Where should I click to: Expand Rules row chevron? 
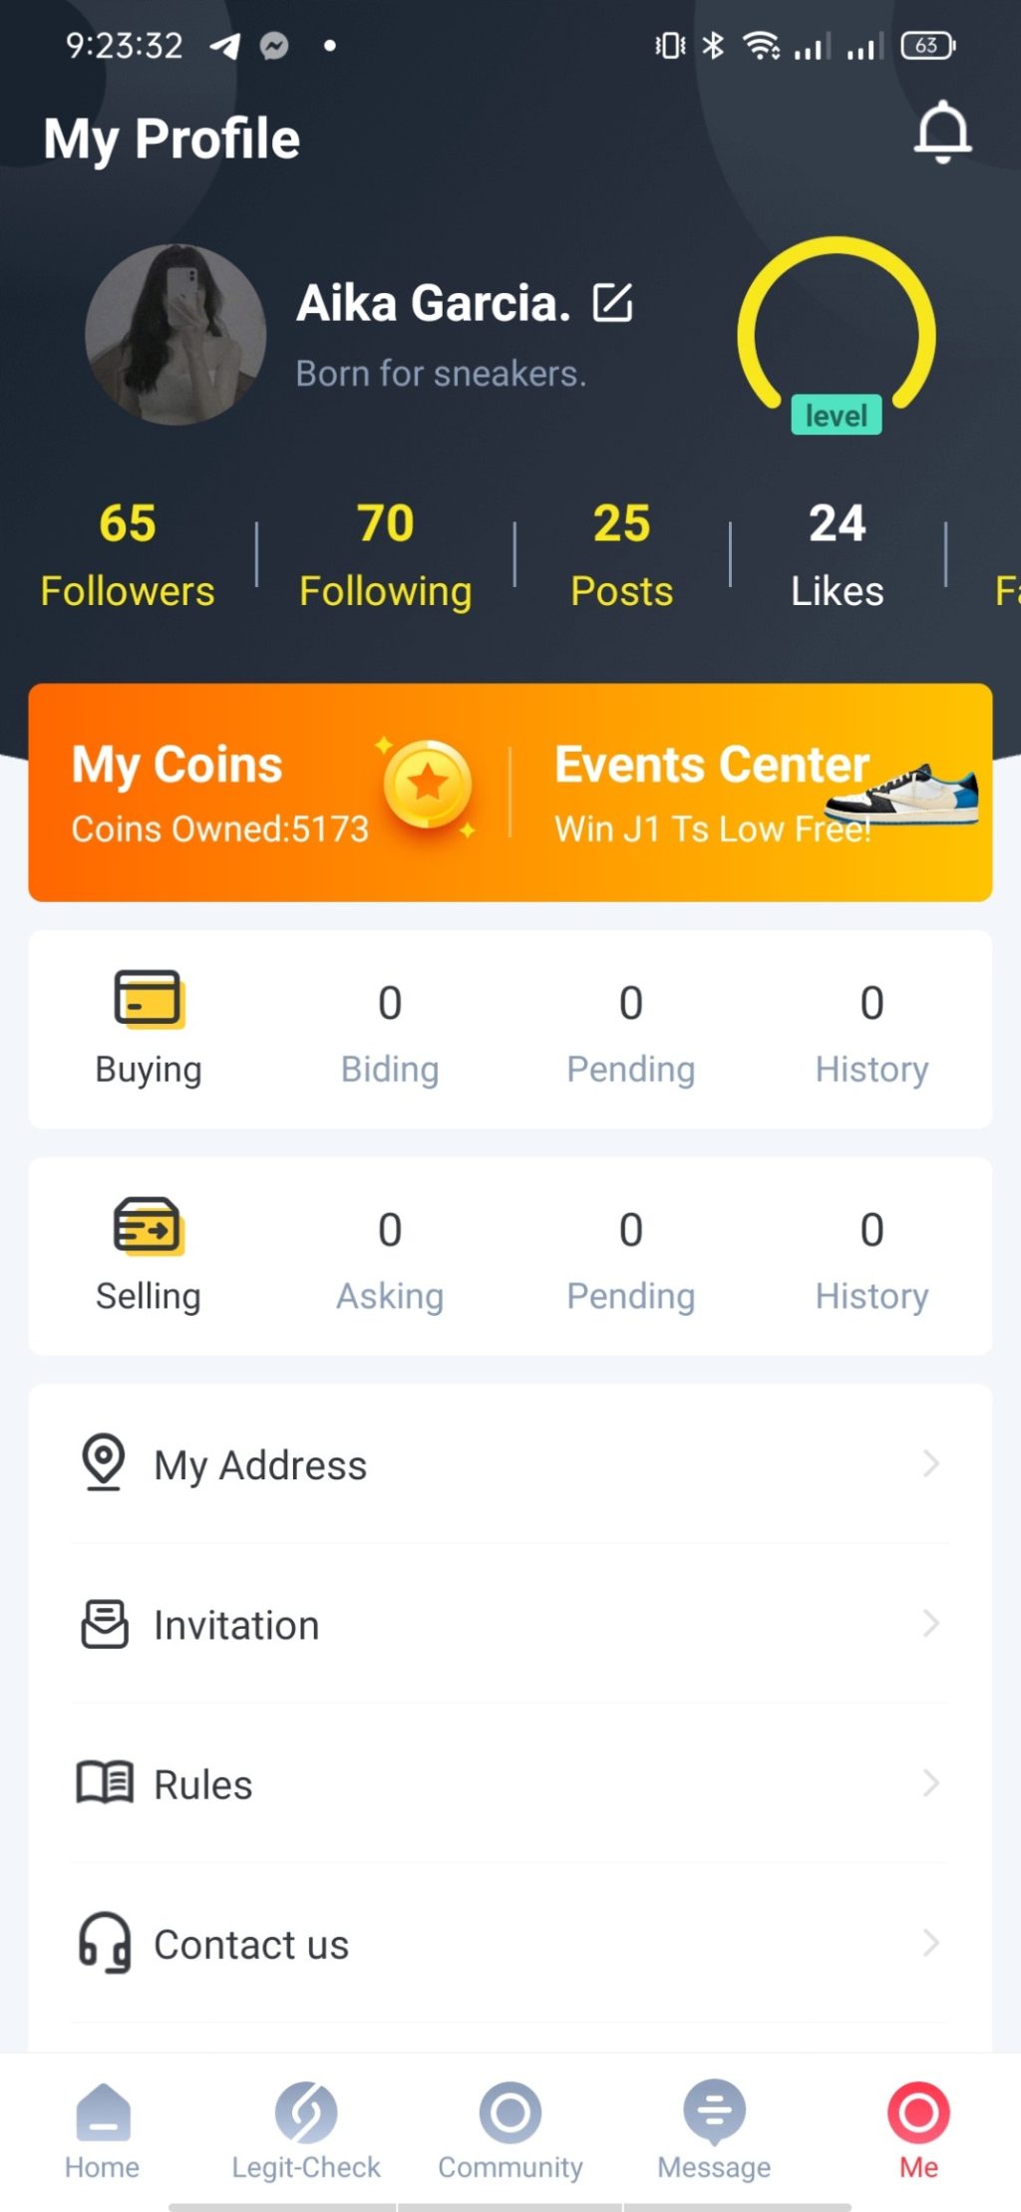930,1782
